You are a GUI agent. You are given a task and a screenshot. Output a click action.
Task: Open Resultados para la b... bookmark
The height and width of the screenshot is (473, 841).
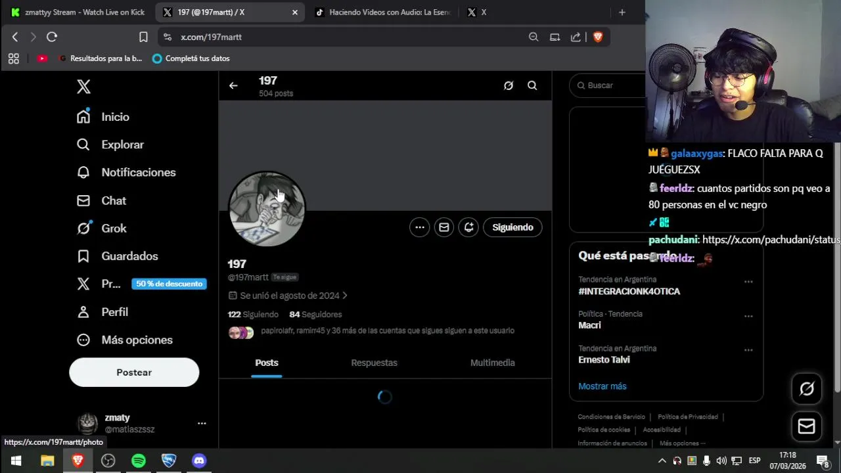(x=101, y=58)
